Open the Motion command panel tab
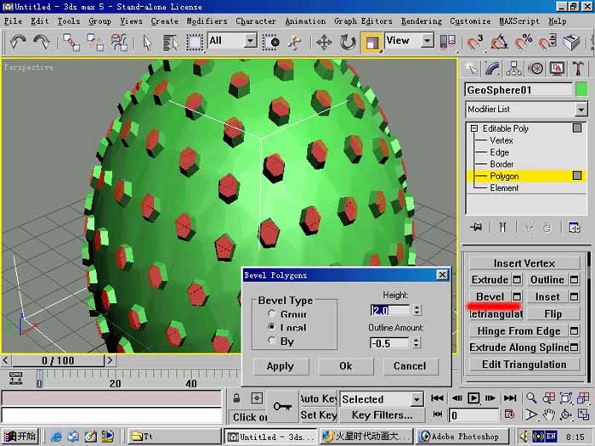This screenshot has width=595, height=446. click(535, 69)
